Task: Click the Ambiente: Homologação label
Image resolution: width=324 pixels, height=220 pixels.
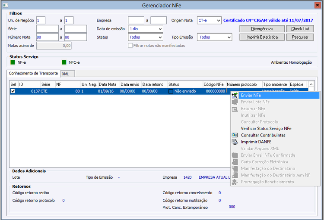Action: pos(291,62)
